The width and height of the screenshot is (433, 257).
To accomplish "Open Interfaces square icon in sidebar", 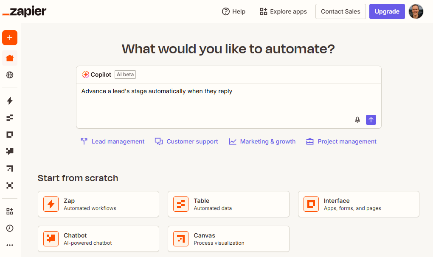I will [x=10, y=135].
